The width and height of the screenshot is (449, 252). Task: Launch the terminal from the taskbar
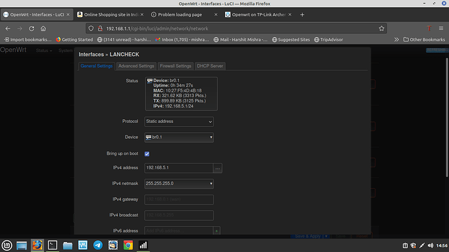[53, 245]
